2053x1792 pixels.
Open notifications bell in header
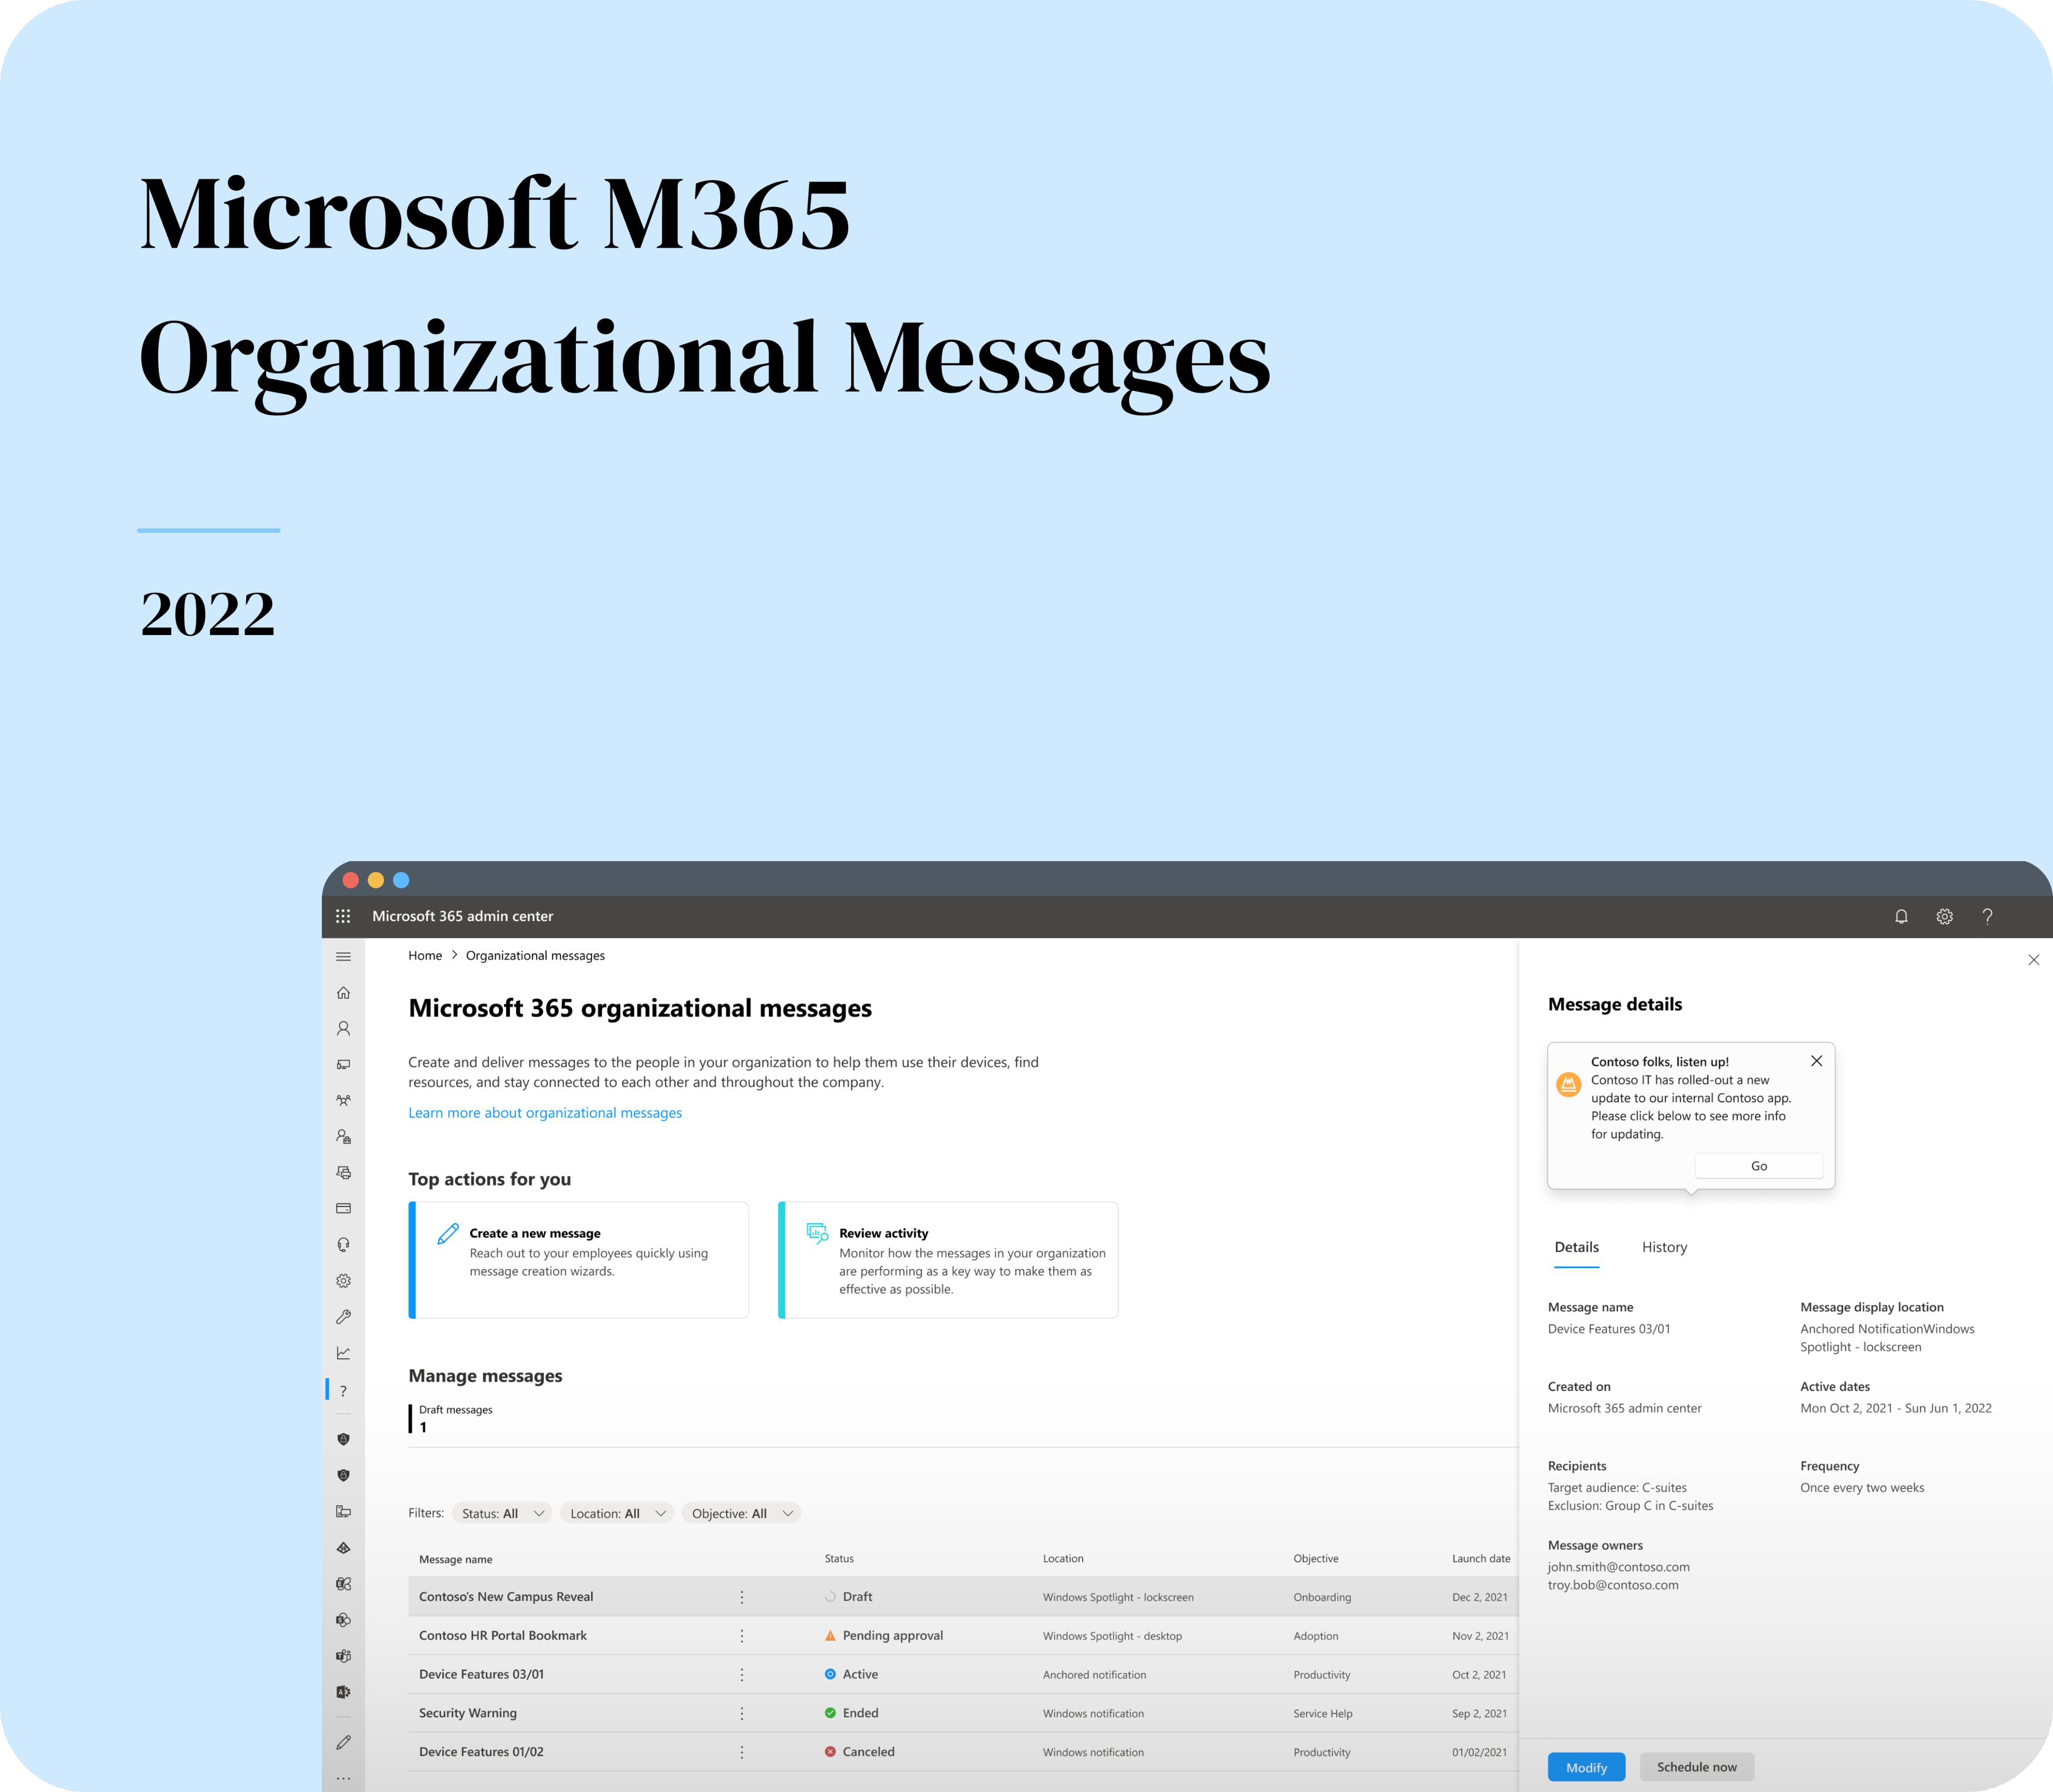(1901, 916)
